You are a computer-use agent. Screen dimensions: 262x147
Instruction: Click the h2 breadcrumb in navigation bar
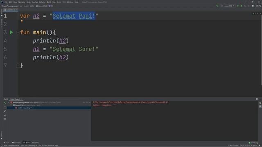(x=51, y=6)
